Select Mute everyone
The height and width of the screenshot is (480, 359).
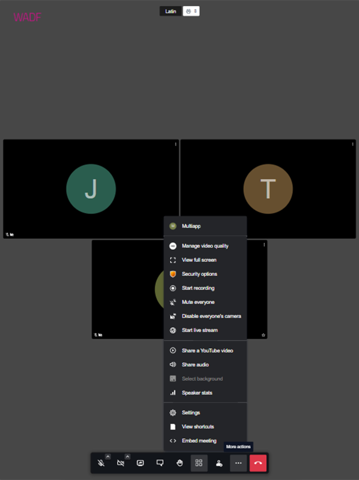[205, 302]
